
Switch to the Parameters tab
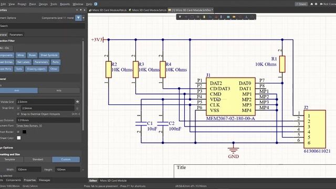click(16, 35)
